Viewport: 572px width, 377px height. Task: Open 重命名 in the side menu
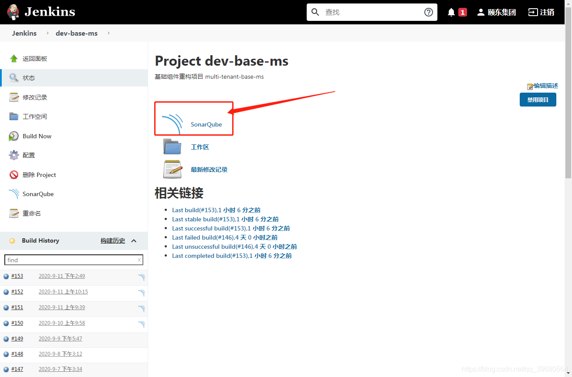coord(32,214)
